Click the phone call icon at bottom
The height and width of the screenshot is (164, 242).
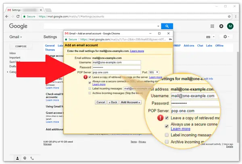[x=32, y=158]
